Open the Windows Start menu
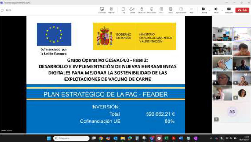Image resolution: width=251 pixels, height=142 pixels. [x=49, y=138]
